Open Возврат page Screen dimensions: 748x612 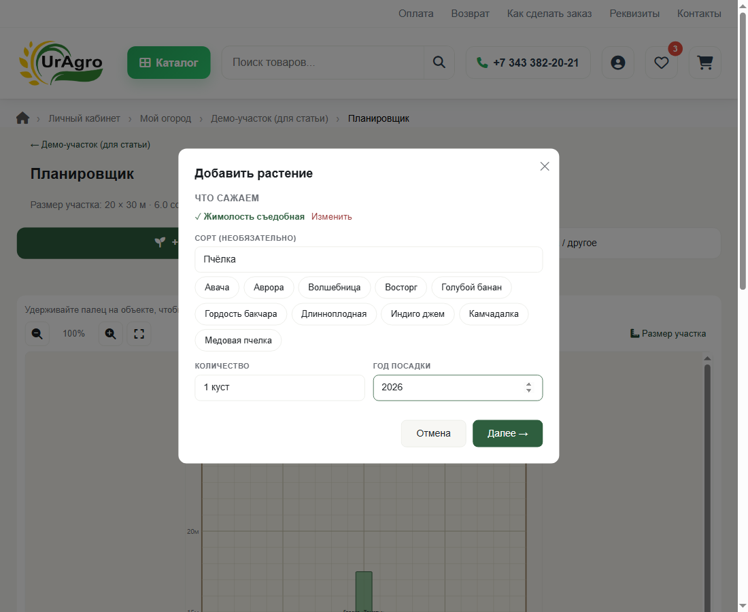471,14
